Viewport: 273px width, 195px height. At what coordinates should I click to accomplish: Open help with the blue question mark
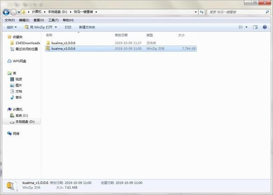coord(265,27)
